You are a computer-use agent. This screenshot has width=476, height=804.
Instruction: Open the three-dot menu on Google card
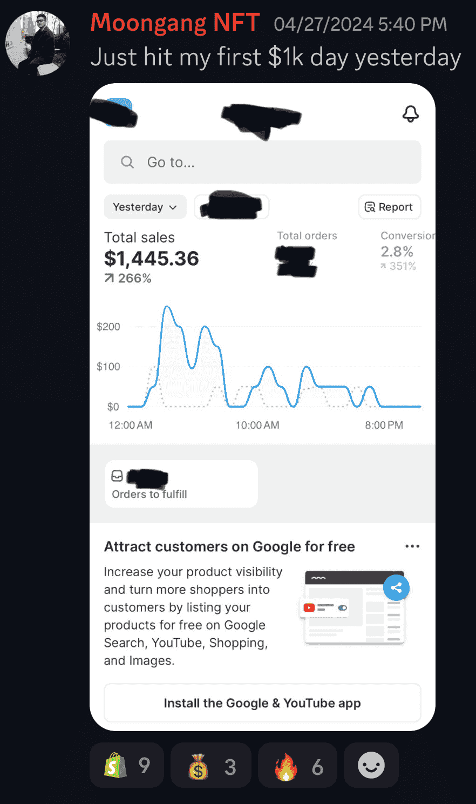point(412,546)
